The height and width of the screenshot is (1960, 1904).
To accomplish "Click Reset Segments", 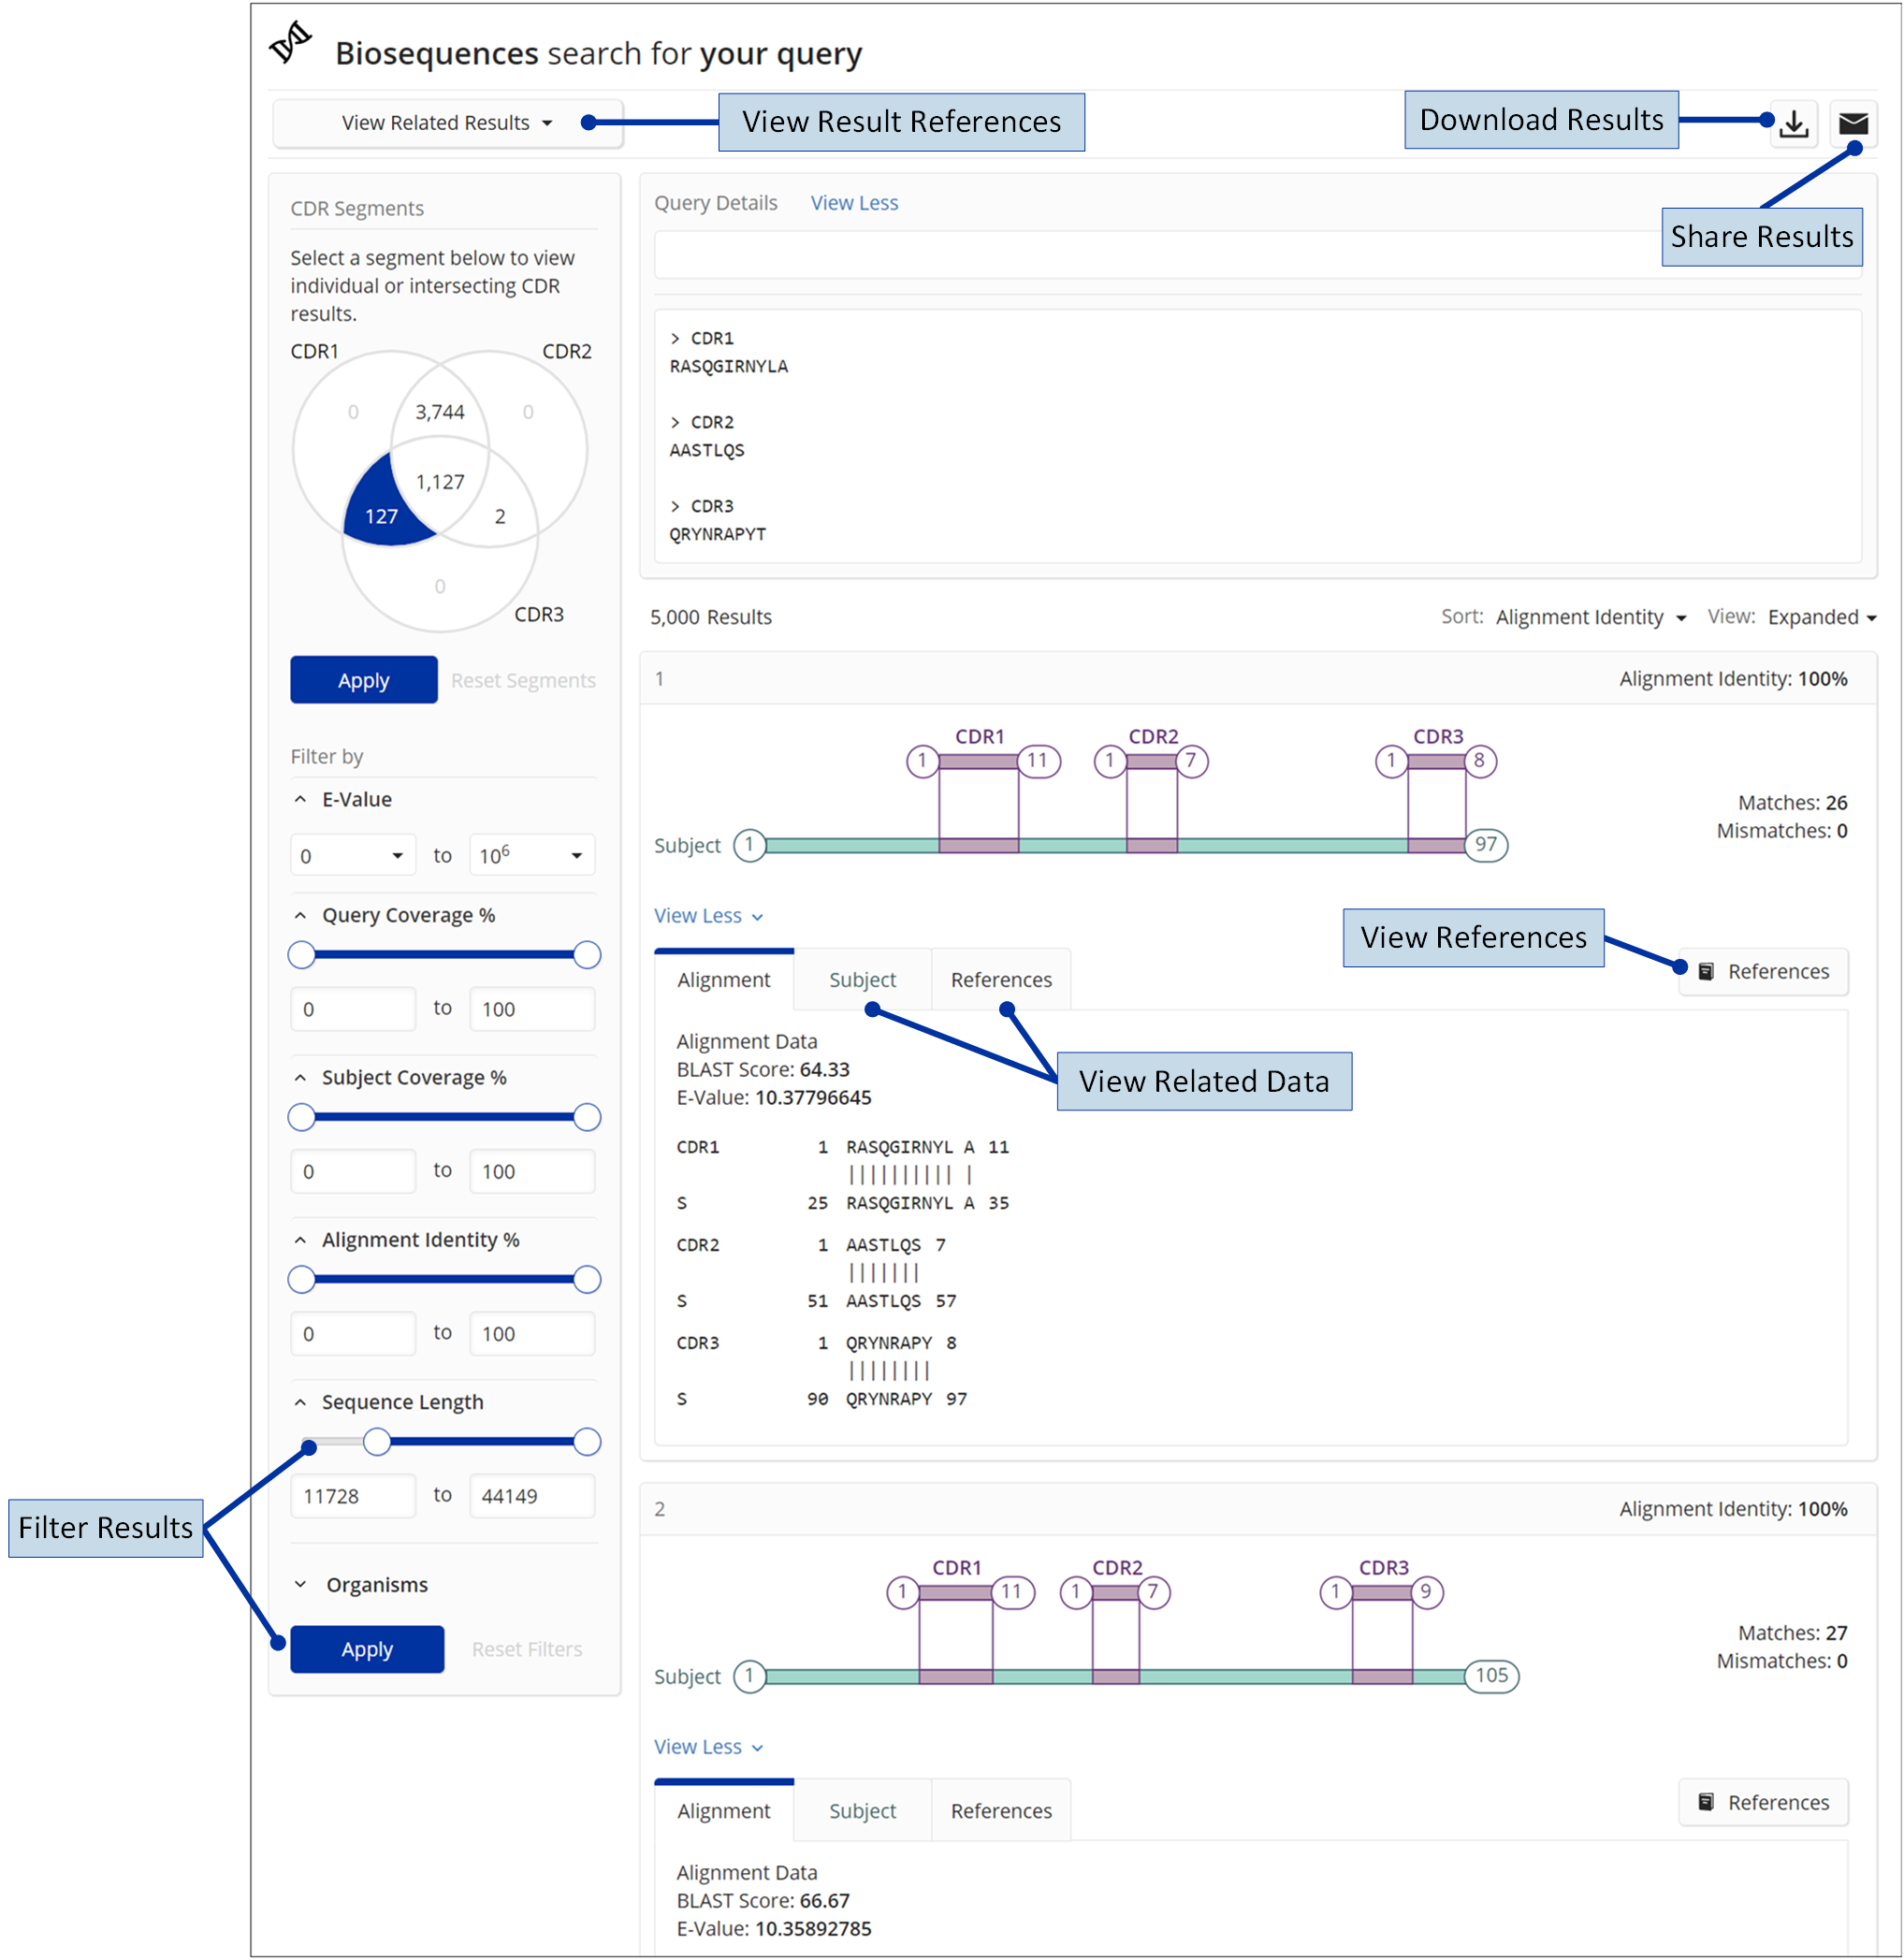I will pyautogui.click(x=523, y=680).
